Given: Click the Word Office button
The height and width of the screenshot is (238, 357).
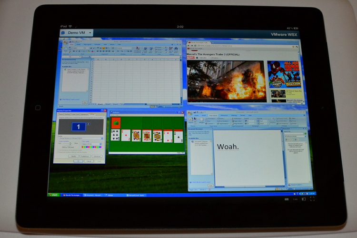Looking at the screenshot, I should pos(189,113).
